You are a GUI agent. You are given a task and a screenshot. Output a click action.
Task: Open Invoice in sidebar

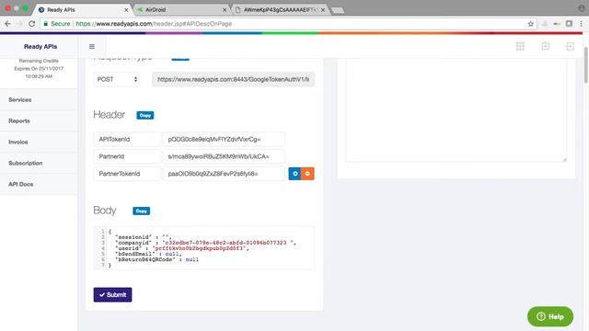pos(39,142)
